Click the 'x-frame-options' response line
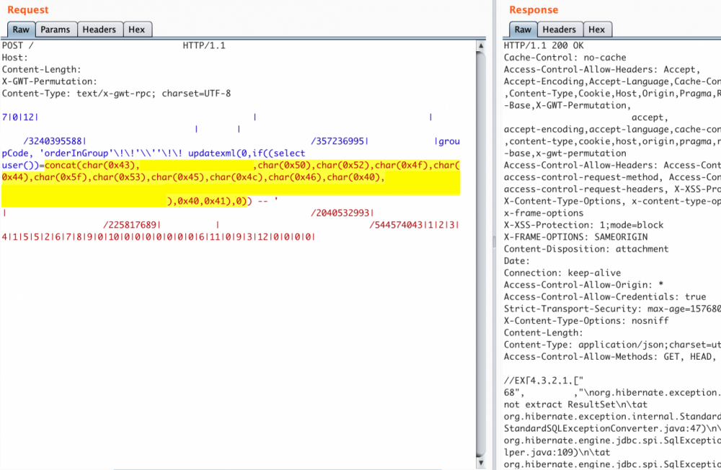This screenshot has width=721, height=470. tap(544, 213)
